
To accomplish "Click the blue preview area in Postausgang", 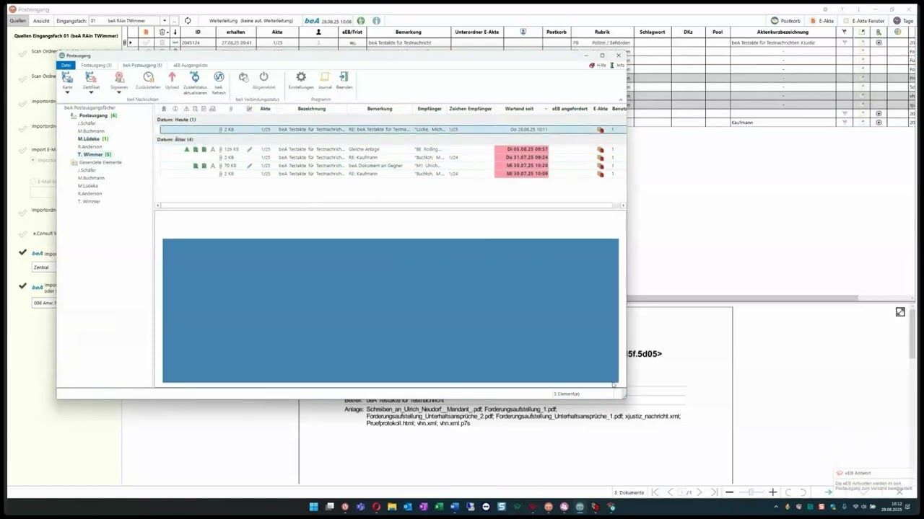I will tap(391, 310).
